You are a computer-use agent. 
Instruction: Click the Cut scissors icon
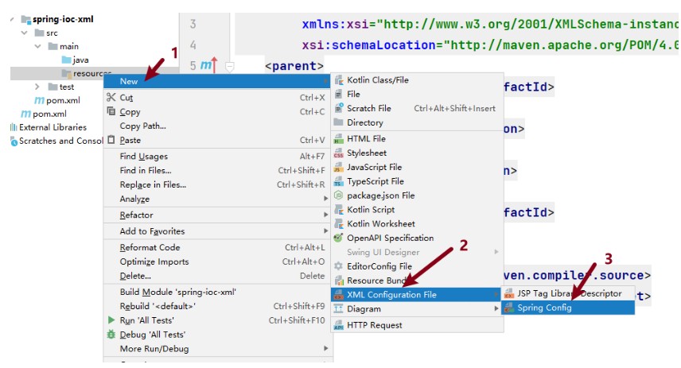111,97
